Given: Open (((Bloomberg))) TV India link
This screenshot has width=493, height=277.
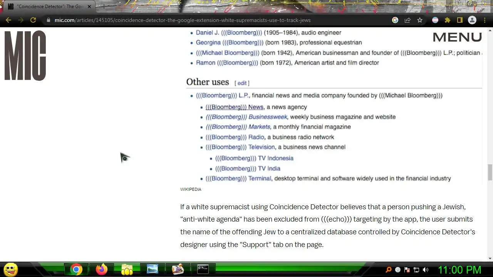Looking at the screenshot, I should coord(248,169).
